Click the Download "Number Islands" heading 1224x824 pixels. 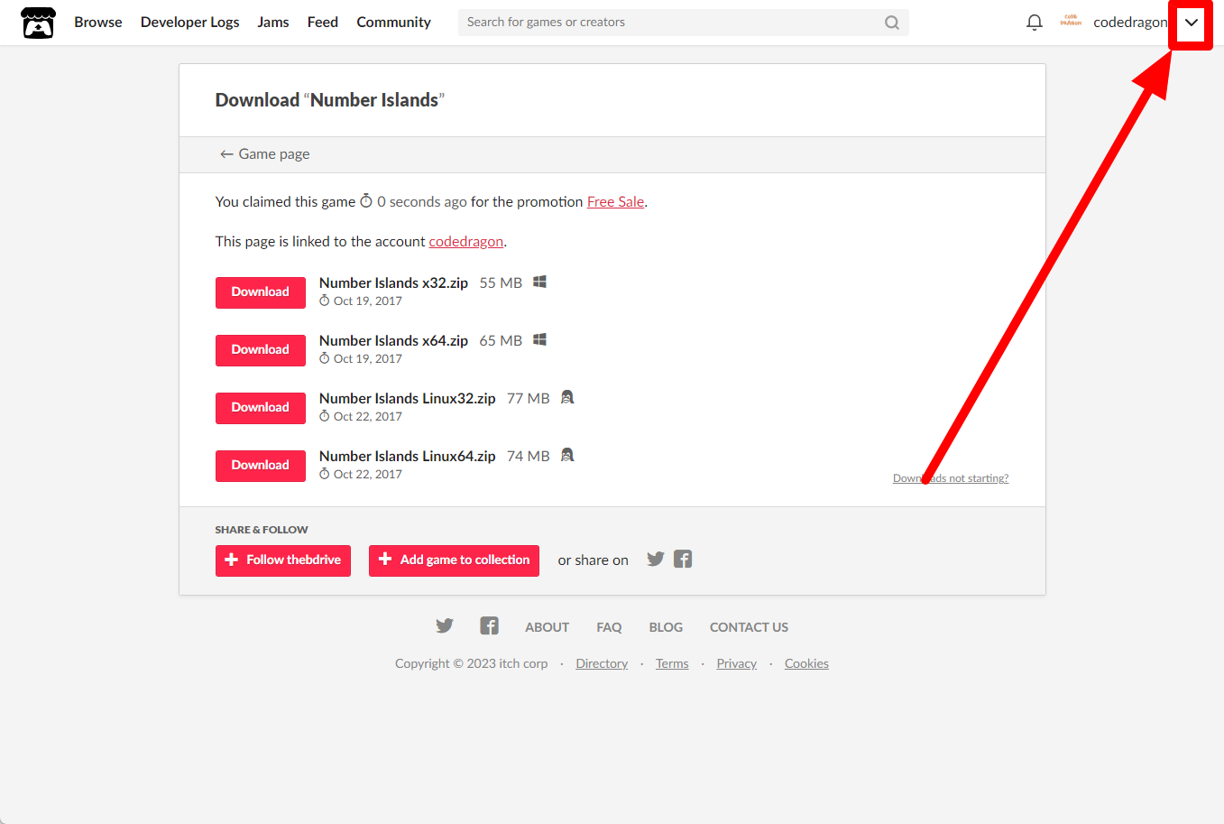(x=330, y=100)
